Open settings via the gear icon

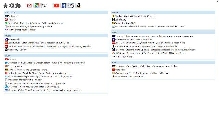pos(12,5)
